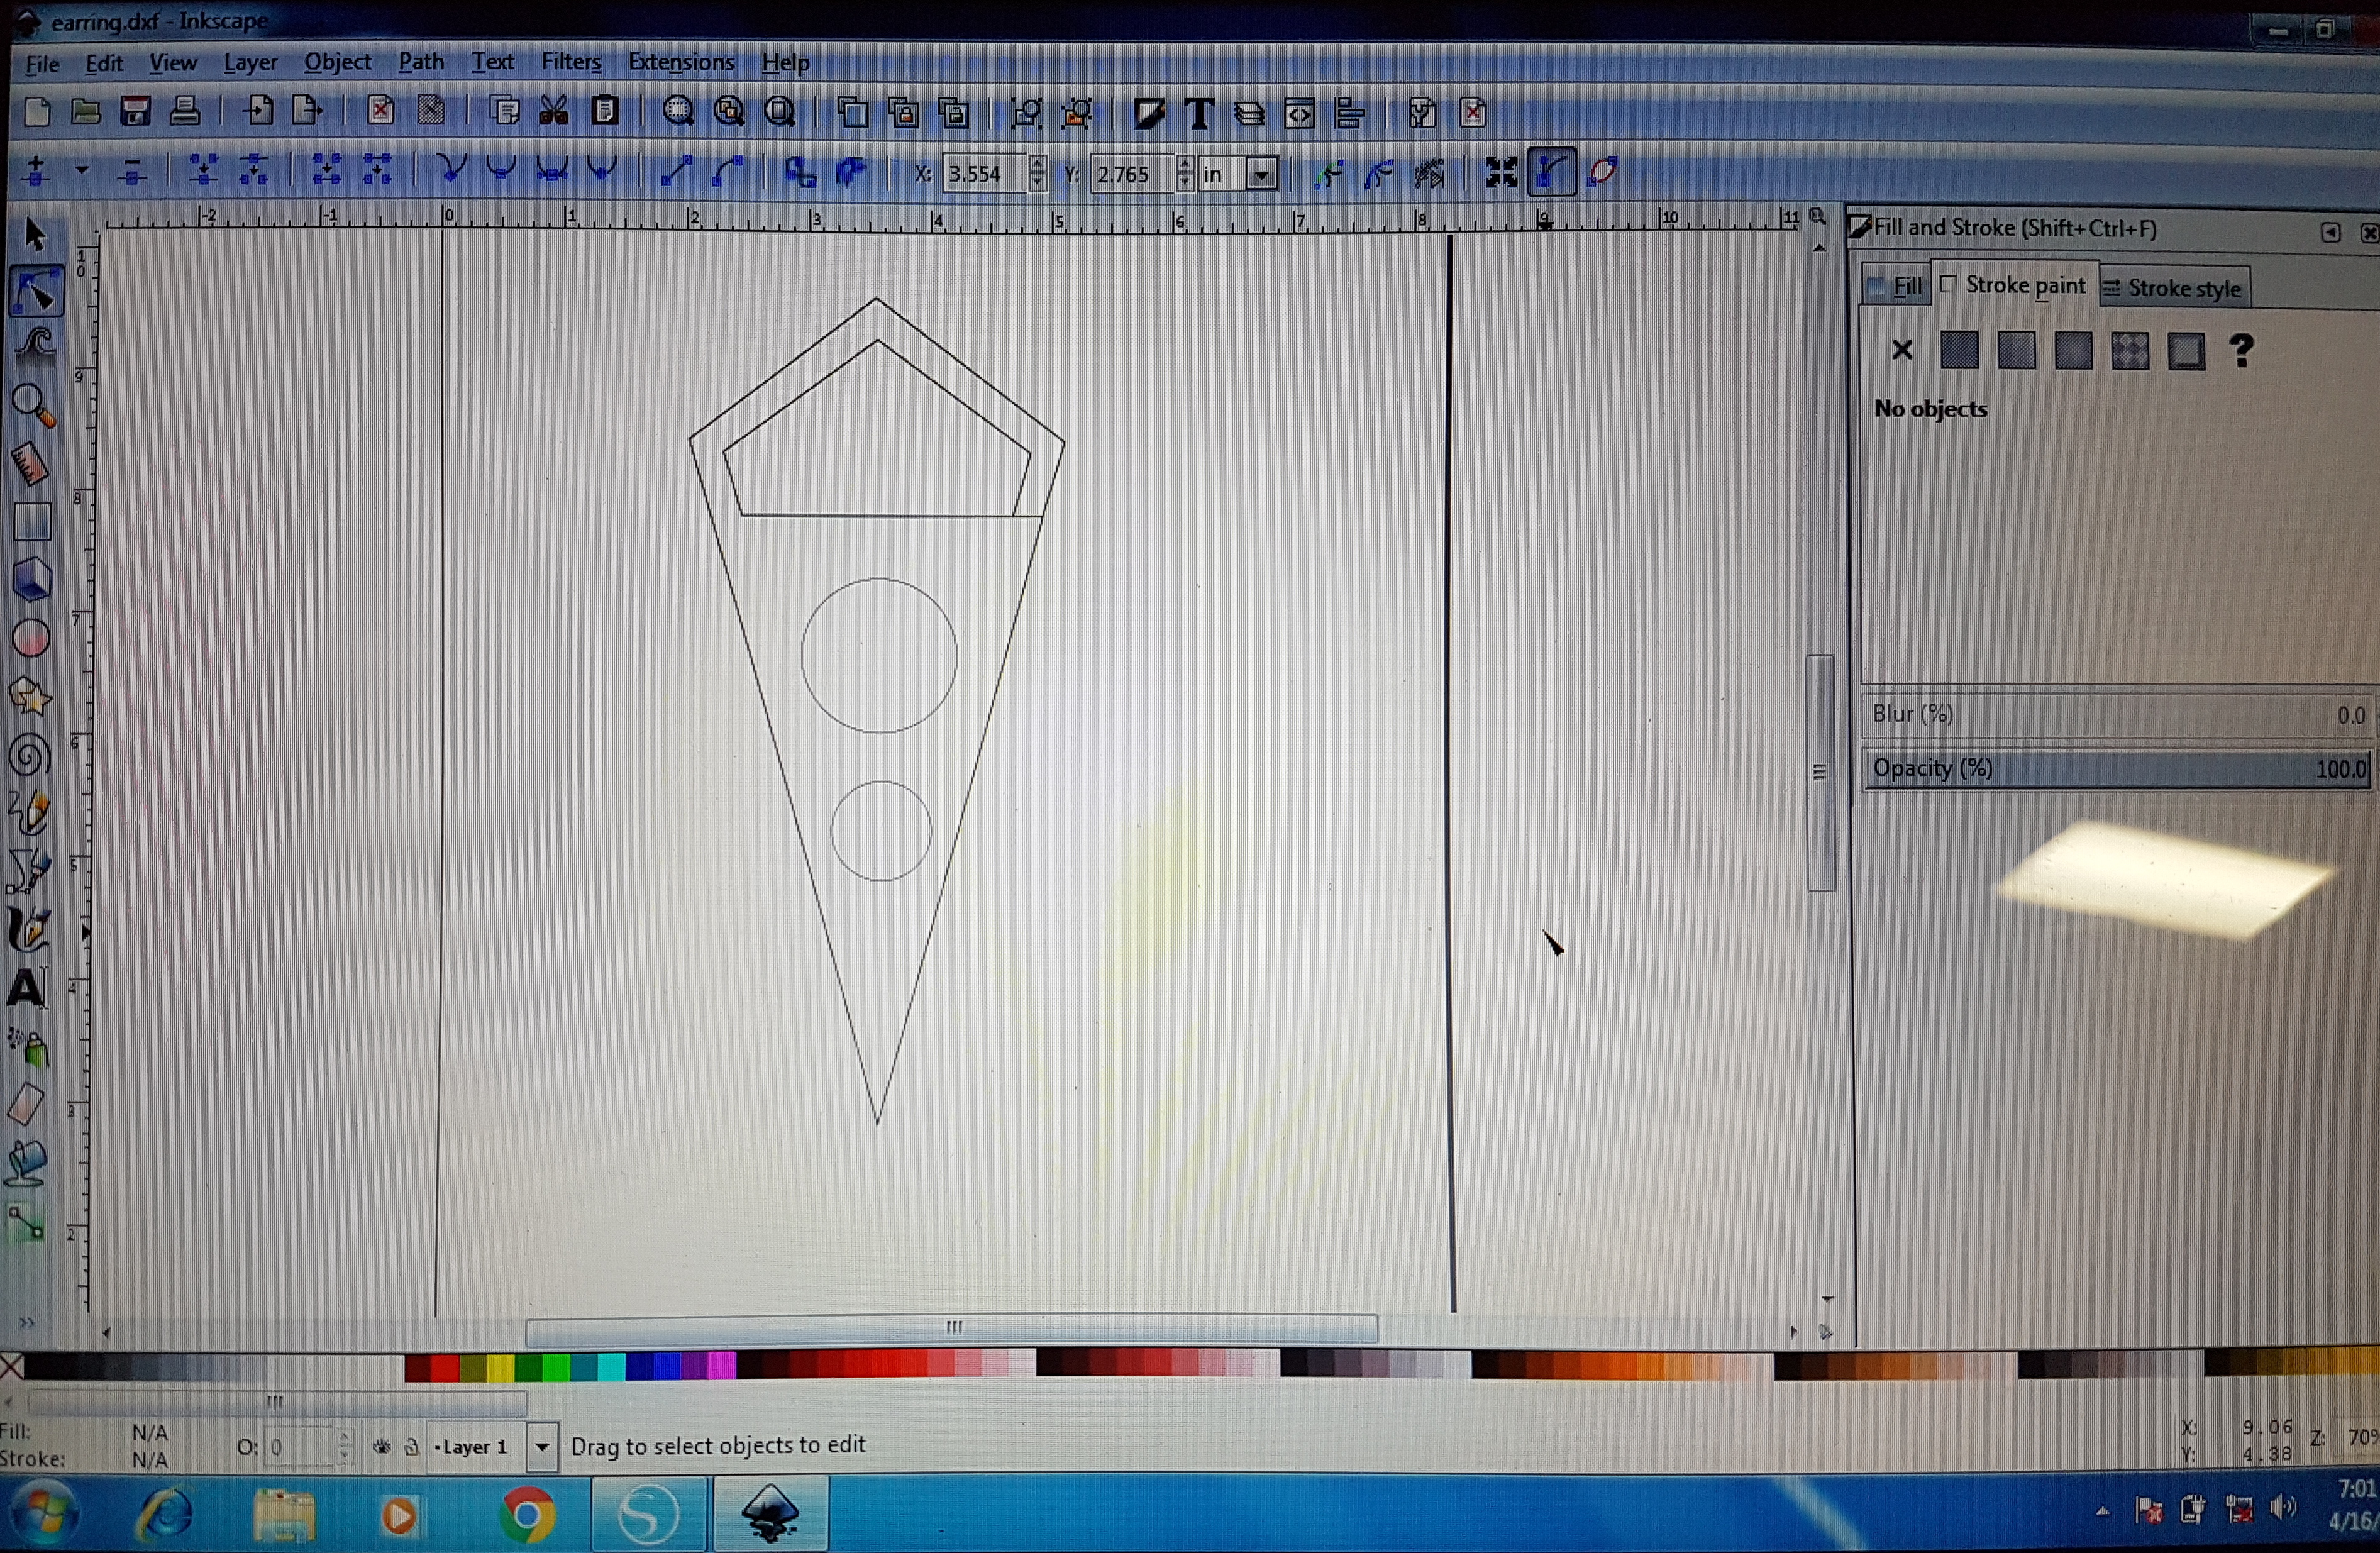Select the Connector tool
2380x1553 pixels.
[26, 1222]
